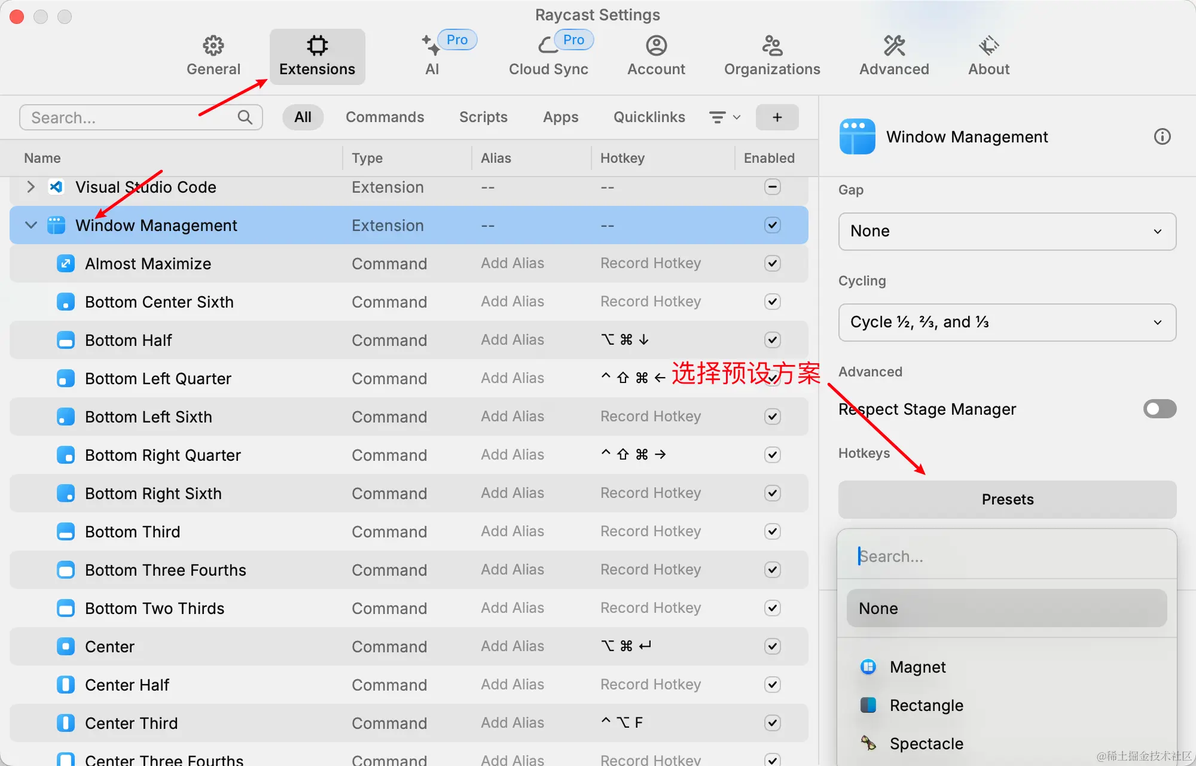Select the Magnet preset icon
Screen dimensions: 1196x766
868,667
